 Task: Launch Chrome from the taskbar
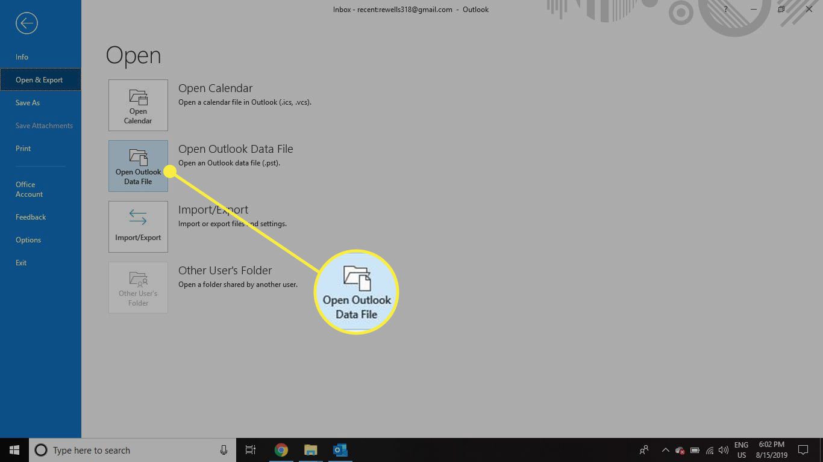(281, 450)
